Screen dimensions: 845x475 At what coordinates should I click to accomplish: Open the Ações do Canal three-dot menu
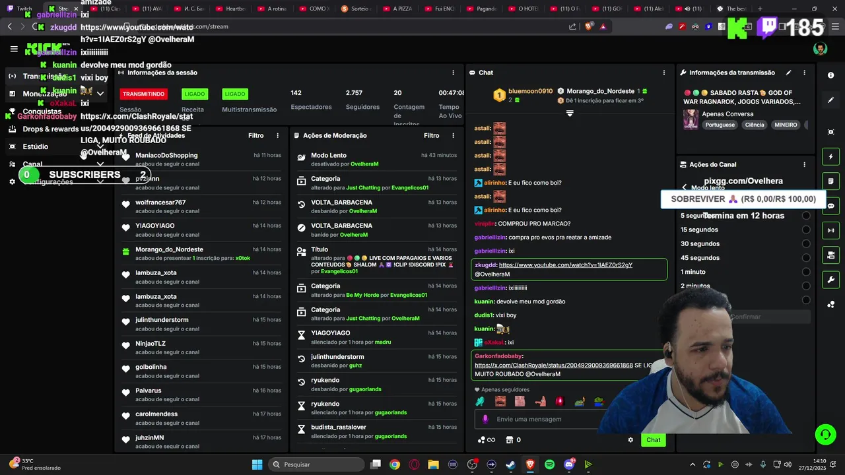coord(804,164)
